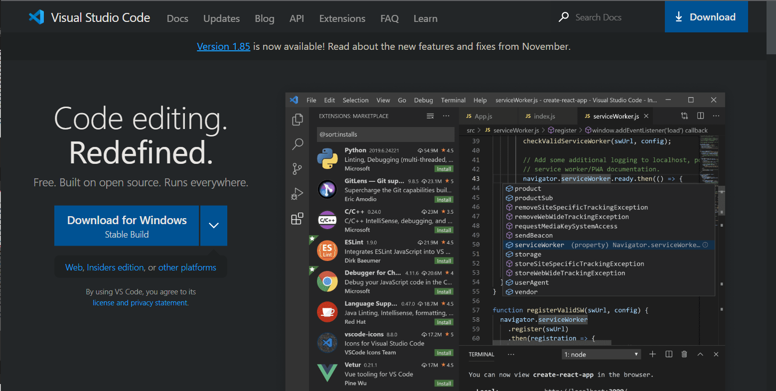Image resolution: width=776 pixels, height=391 pixels.
Task: Open the other platforms link
Action: click(187, 267)
